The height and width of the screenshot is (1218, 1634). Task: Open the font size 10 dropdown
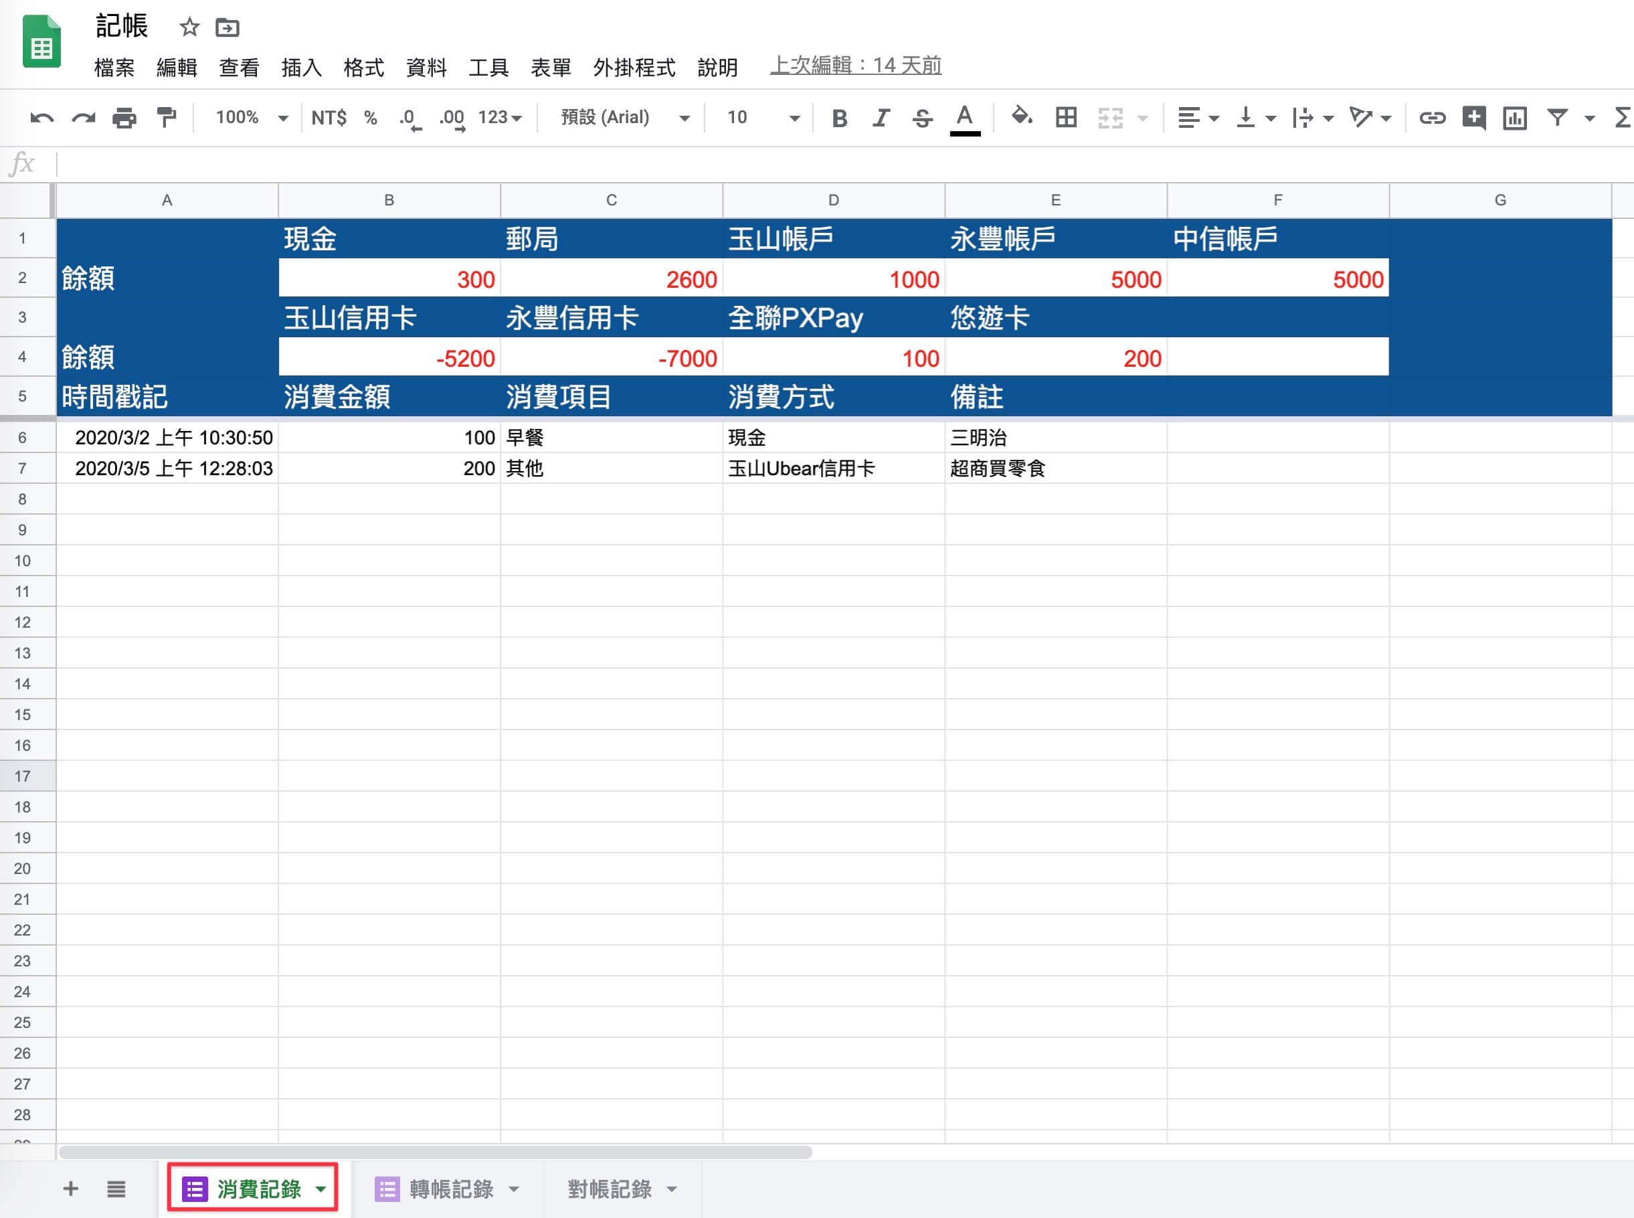tap(763, 118)
